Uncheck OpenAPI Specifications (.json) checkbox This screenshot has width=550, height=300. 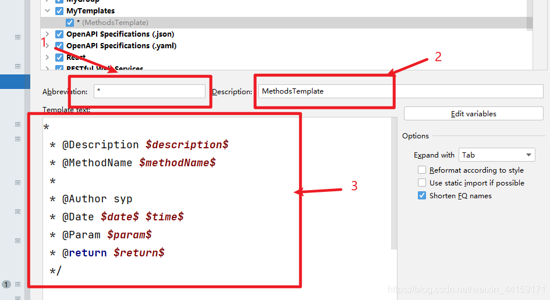coord(59,34)
